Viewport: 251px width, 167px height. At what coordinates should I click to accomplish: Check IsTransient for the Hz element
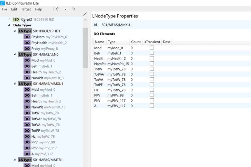tap(152, 90)
